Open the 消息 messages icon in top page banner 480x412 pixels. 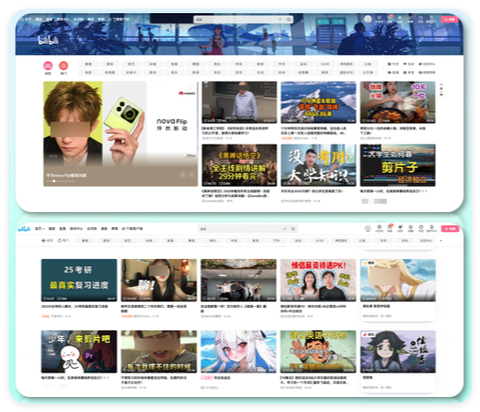(x=390, y=19)
